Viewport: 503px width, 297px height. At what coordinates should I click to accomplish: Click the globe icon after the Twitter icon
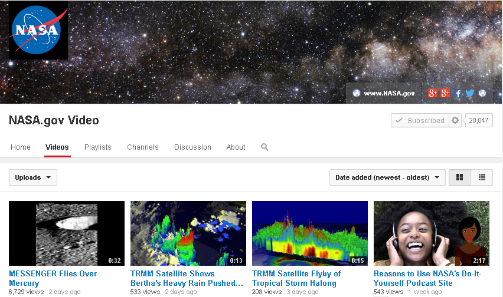[482, 93]
